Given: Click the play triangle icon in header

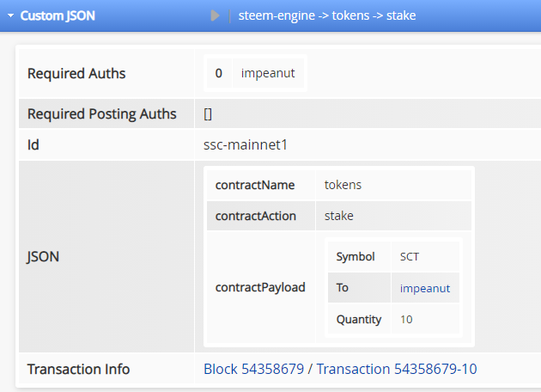Looking at the screenshot, I should coord(215,15).
